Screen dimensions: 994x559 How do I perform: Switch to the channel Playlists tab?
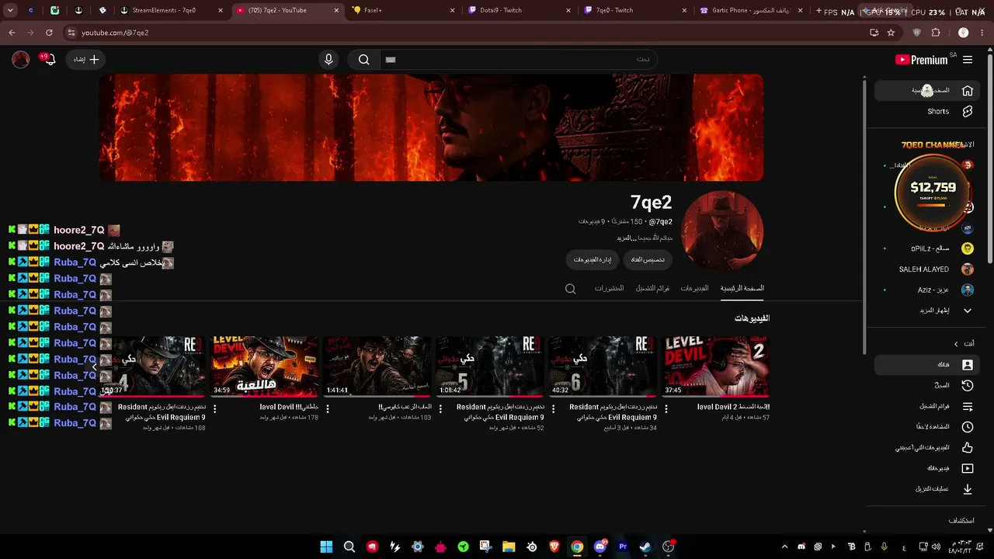tap(652, 288)
